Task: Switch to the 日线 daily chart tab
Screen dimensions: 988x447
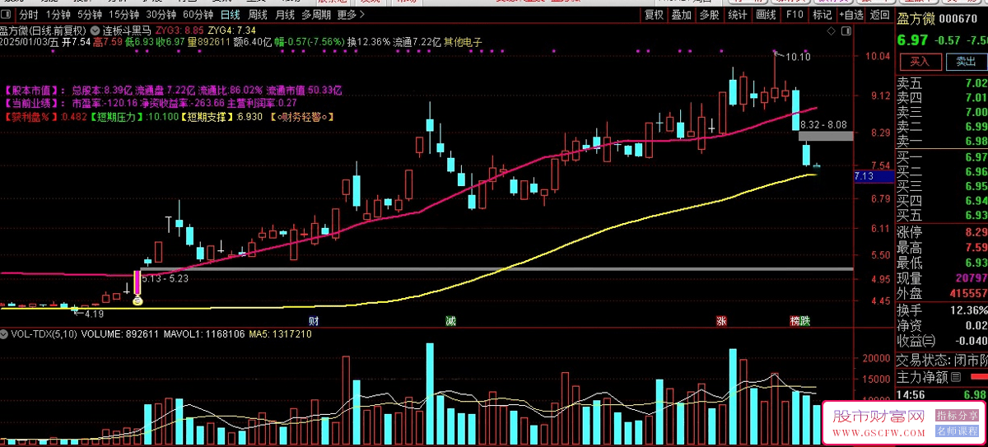Action: (x=230, y=15)
